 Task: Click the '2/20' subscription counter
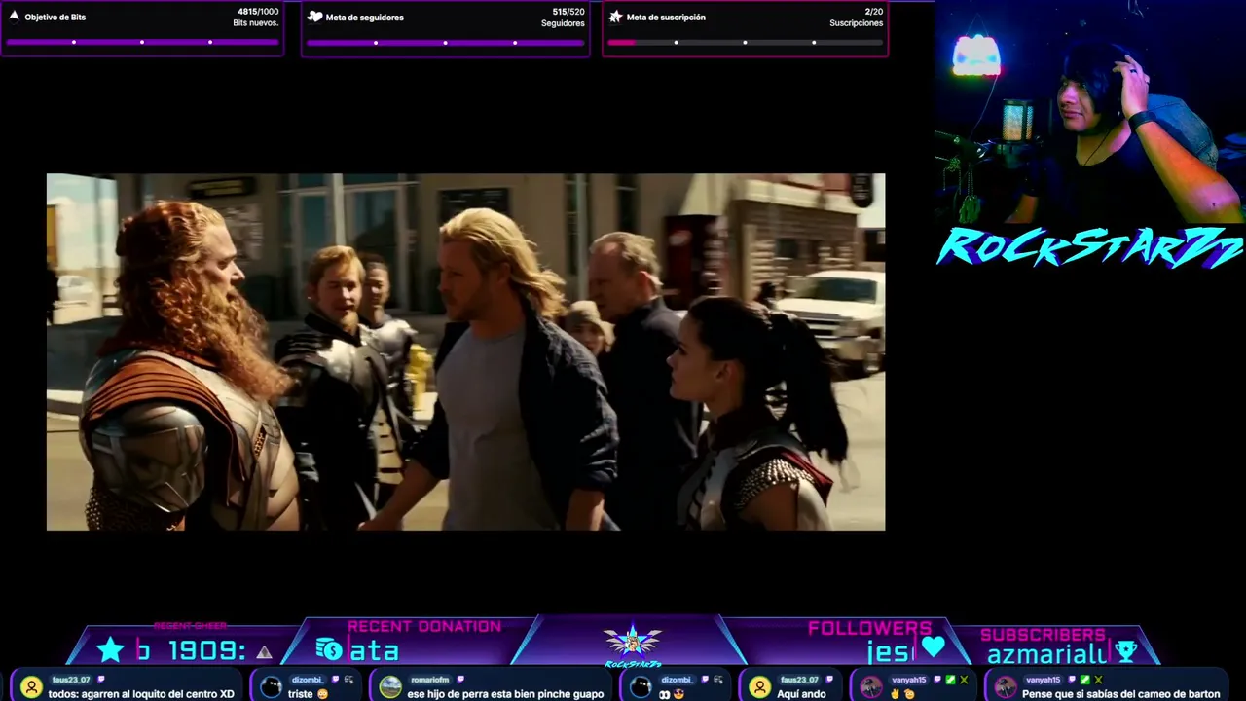pos(873,12)
